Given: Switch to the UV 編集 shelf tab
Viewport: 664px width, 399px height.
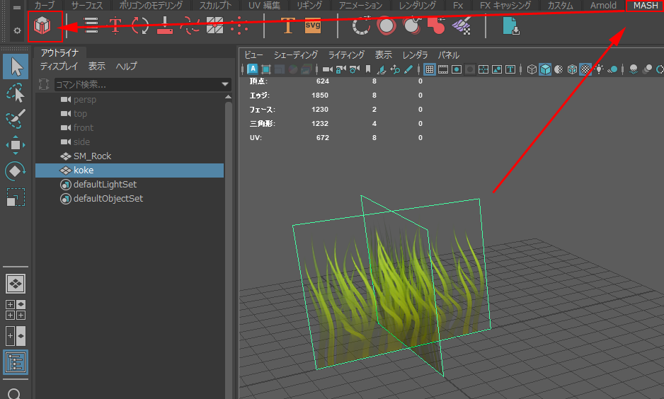Looking at the screenshot, I should click(264, 6).
